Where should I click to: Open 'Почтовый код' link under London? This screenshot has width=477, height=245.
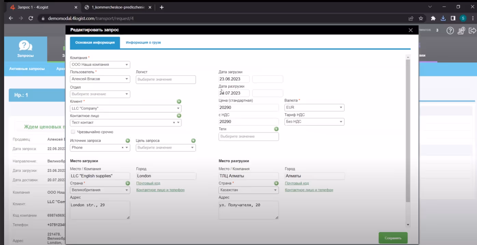point(148,183)
